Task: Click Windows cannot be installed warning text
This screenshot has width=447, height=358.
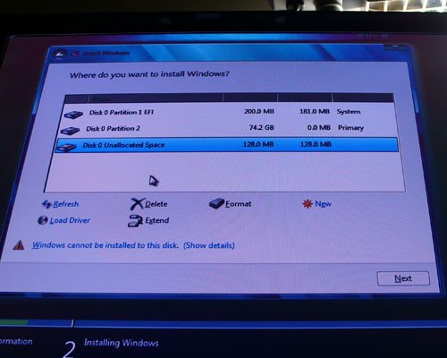Action: click(105, 245)
